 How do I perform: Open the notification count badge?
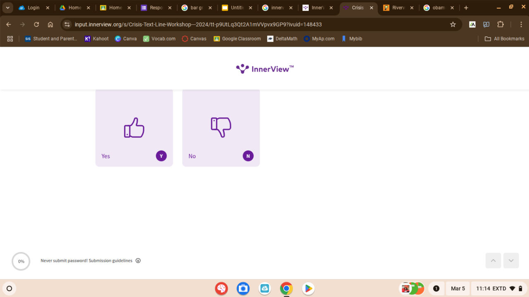[436, 288]
